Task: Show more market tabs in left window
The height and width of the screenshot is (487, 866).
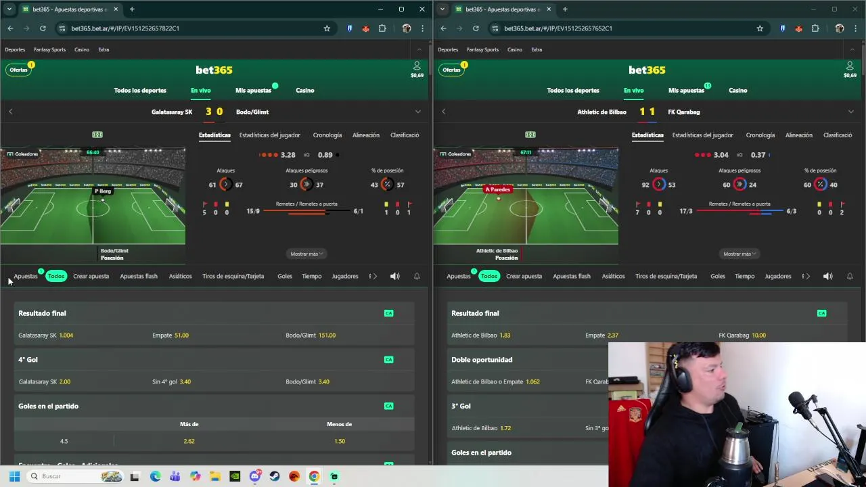Action: pos(375,276)
